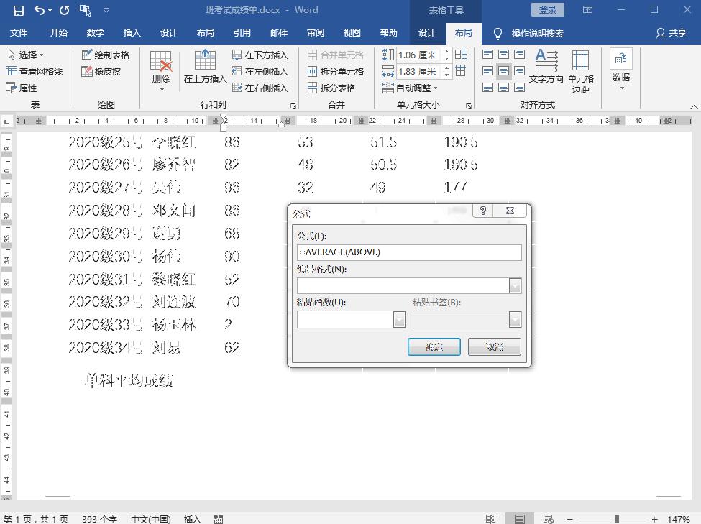Click distribute columns evenly icon
Screen dimensions: 701x524
pos(460,71)
